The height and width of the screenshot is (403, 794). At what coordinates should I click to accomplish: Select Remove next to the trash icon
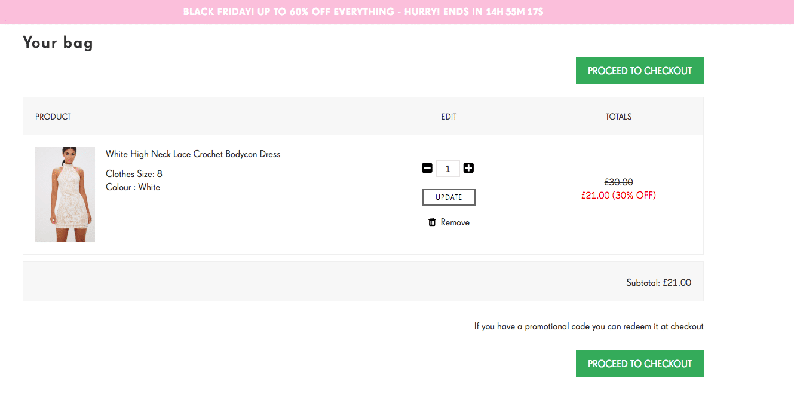(x=454, y=222)
